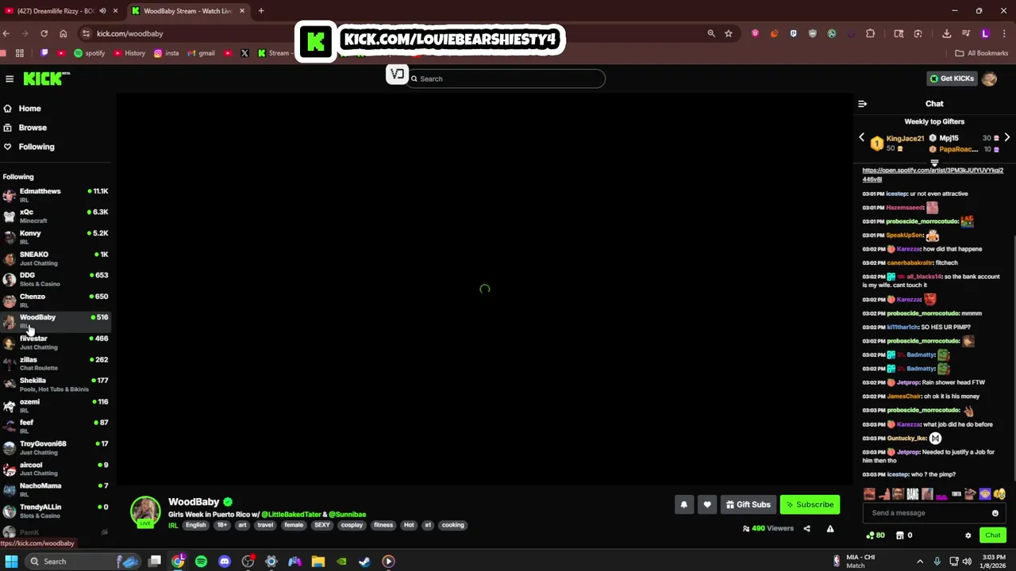This screenshot has width=1016, height=571.
Task: Bookmark this page with the star icon
Action: [x=728, y=33]
